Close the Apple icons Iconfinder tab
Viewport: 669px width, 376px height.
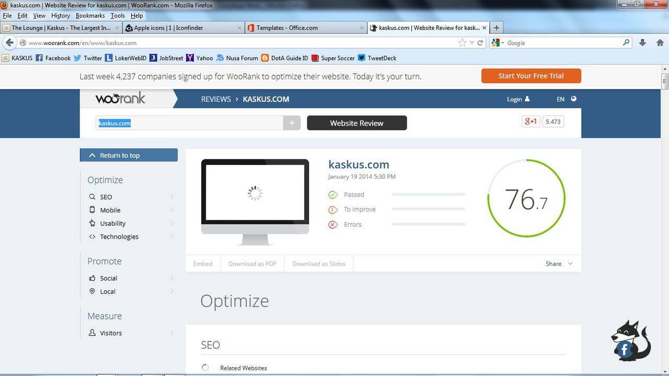[240, 28]
